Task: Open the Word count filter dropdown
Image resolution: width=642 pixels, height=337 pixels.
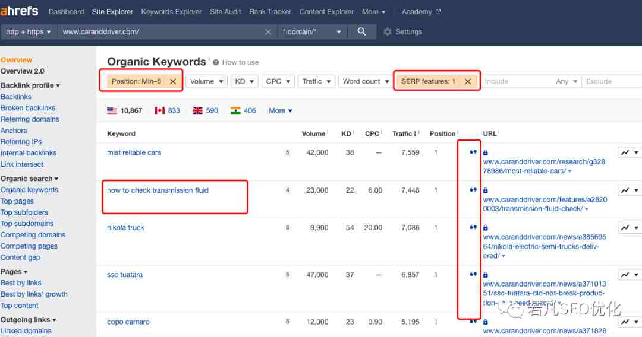Action: [366, 81]
